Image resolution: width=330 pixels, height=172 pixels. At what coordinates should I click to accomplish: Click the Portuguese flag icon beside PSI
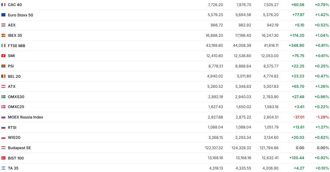pyautogui.click(x=3, y=66)
